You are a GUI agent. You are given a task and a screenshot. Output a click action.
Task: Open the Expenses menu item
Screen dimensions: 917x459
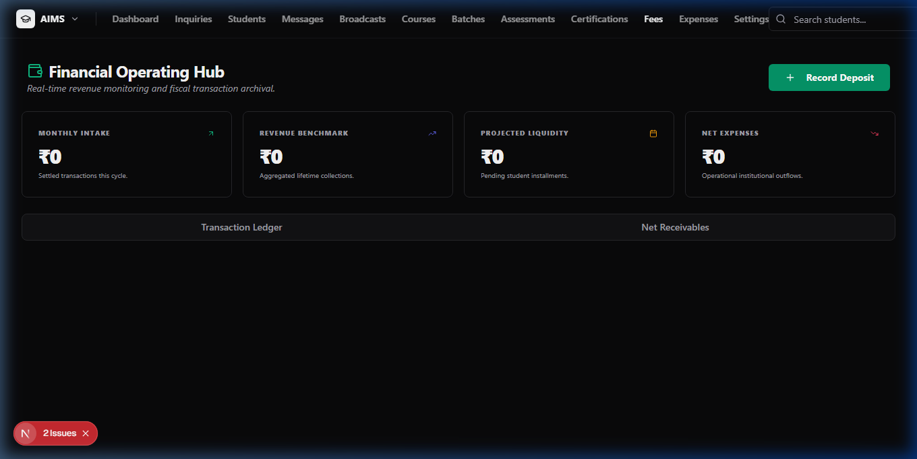coord(699,19)
